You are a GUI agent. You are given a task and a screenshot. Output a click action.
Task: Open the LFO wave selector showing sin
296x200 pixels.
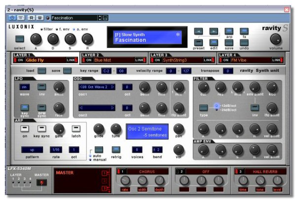point(24,87)
